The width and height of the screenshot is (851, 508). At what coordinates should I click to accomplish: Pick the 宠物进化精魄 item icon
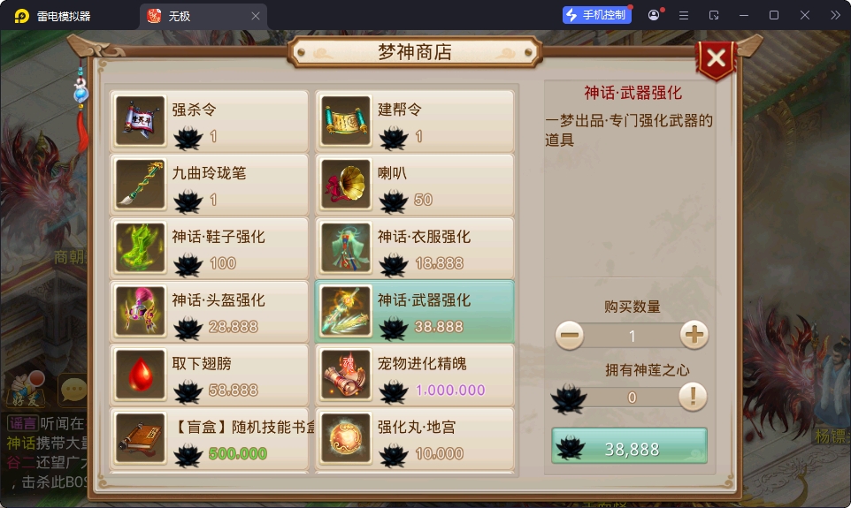[346, 375]
